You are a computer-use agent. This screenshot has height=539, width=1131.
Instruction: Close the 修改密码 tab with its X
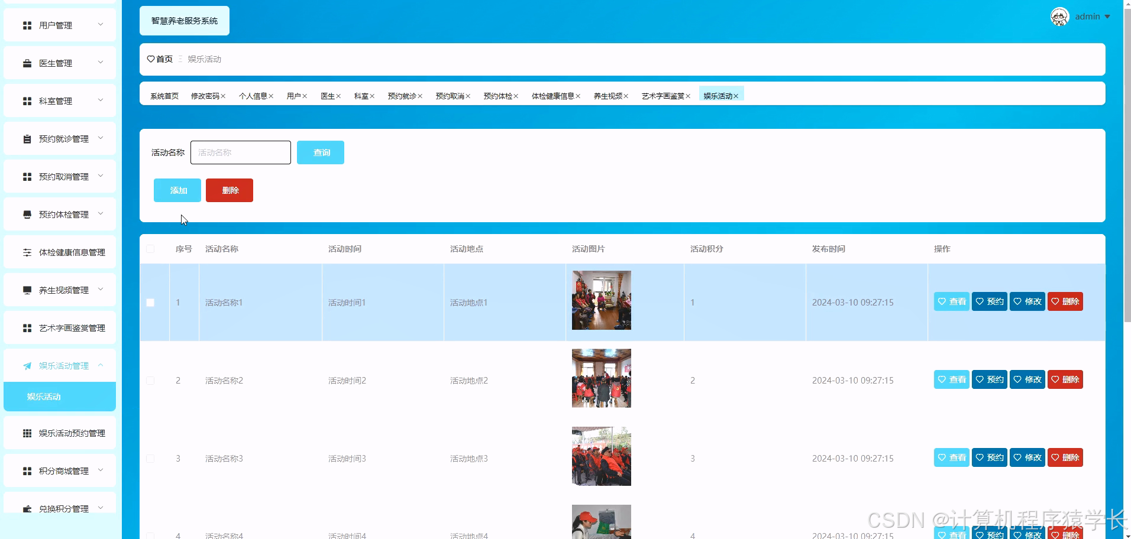[x=223, y=96]
